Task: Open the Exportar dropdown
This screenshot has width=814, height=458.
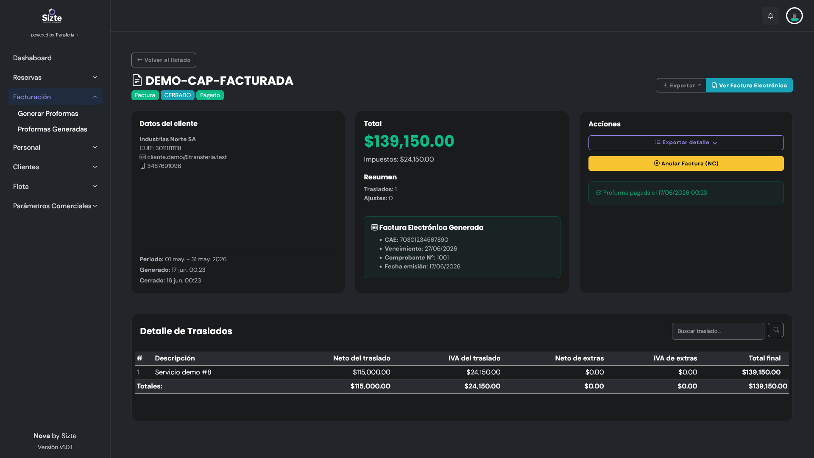Action: click(681, 85)
